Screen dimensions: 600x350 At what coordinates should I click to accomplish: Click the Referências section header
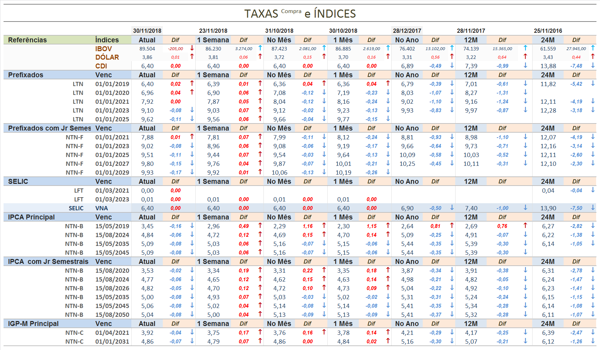click(28, 40)
